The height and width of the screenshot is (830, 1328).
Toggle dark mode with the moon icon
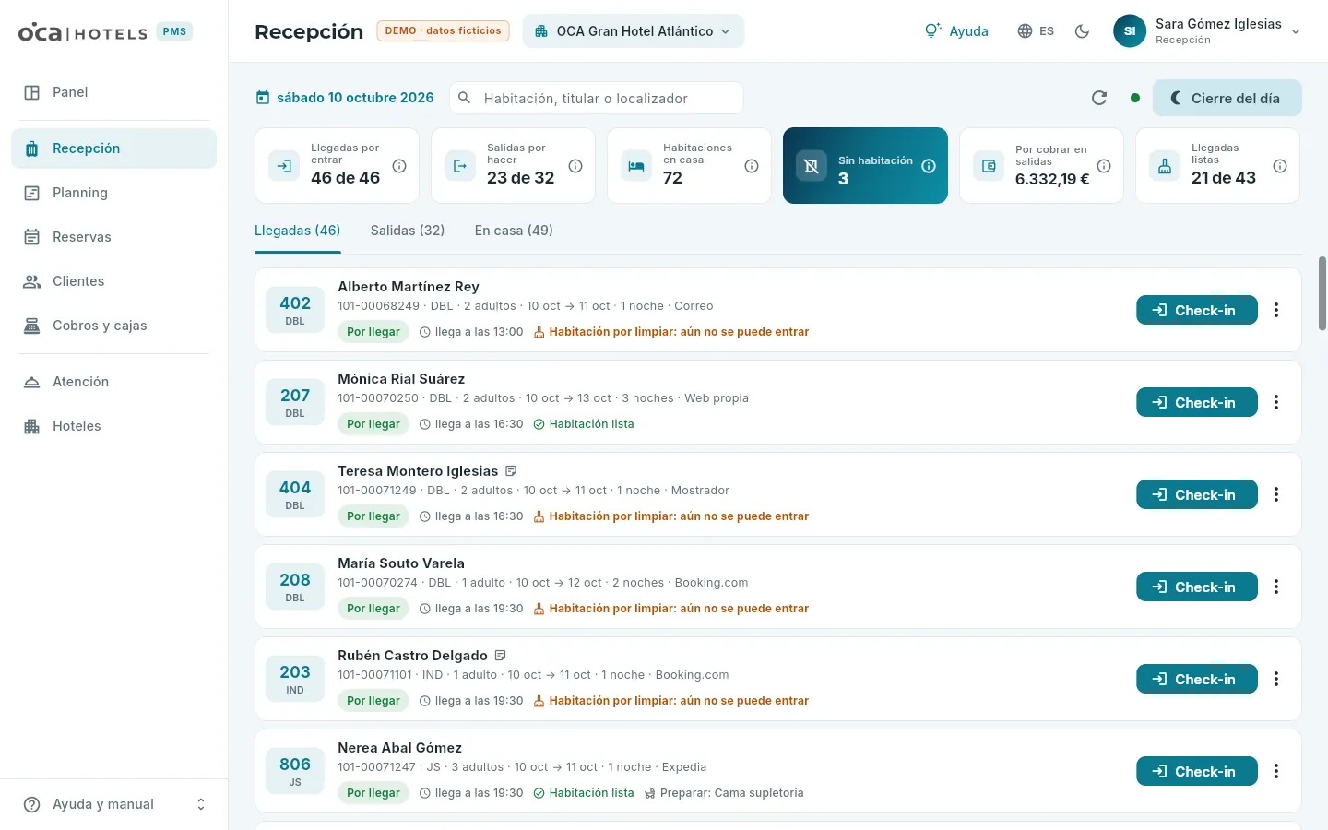tap(1083, 31)
